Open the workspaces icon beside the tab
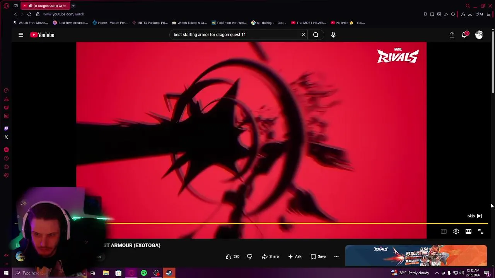Image resolution: width=495 pixels, height=278 pixels. tap(15, 6)
